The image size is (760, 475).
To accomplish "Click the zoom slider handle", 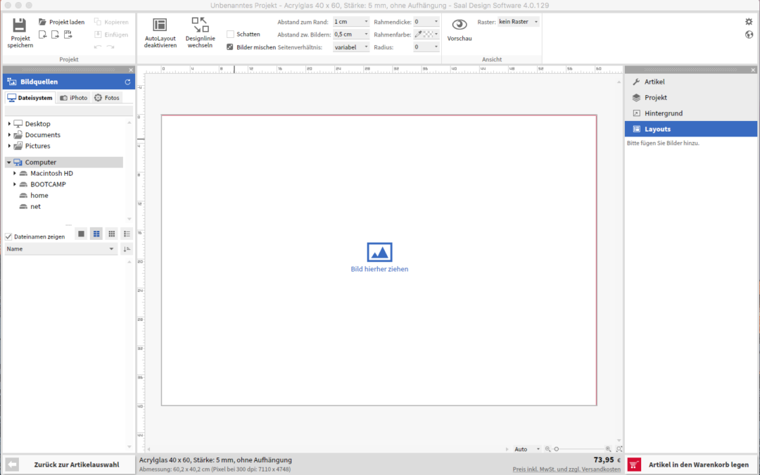I will pos(557,449).
